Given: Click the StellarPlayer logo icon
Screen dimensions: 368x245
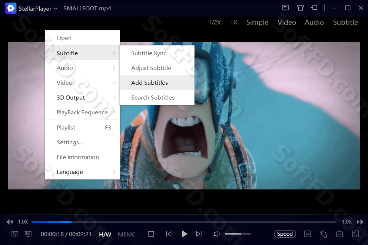Looking at the screenshot, I should tap(11, 8).
